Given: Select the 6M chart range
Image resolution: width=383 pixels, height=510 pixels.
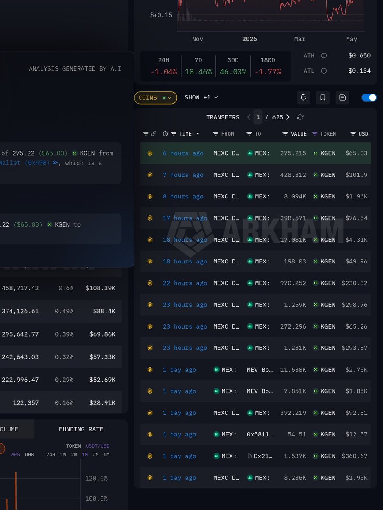Looking at the screenshot, I should coord(106,455).
